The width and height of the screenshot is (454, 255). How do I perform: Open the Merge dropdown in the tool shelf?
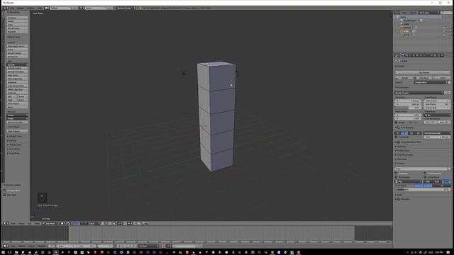17,118
